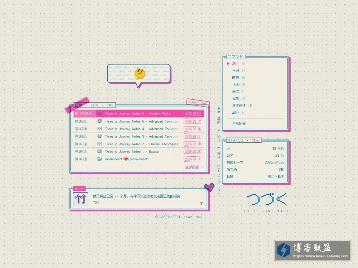Viewport: 358px width, 268px height.
Task: Open Three.js Journey Notes 1 - Basics
Action: click(132, 151)
